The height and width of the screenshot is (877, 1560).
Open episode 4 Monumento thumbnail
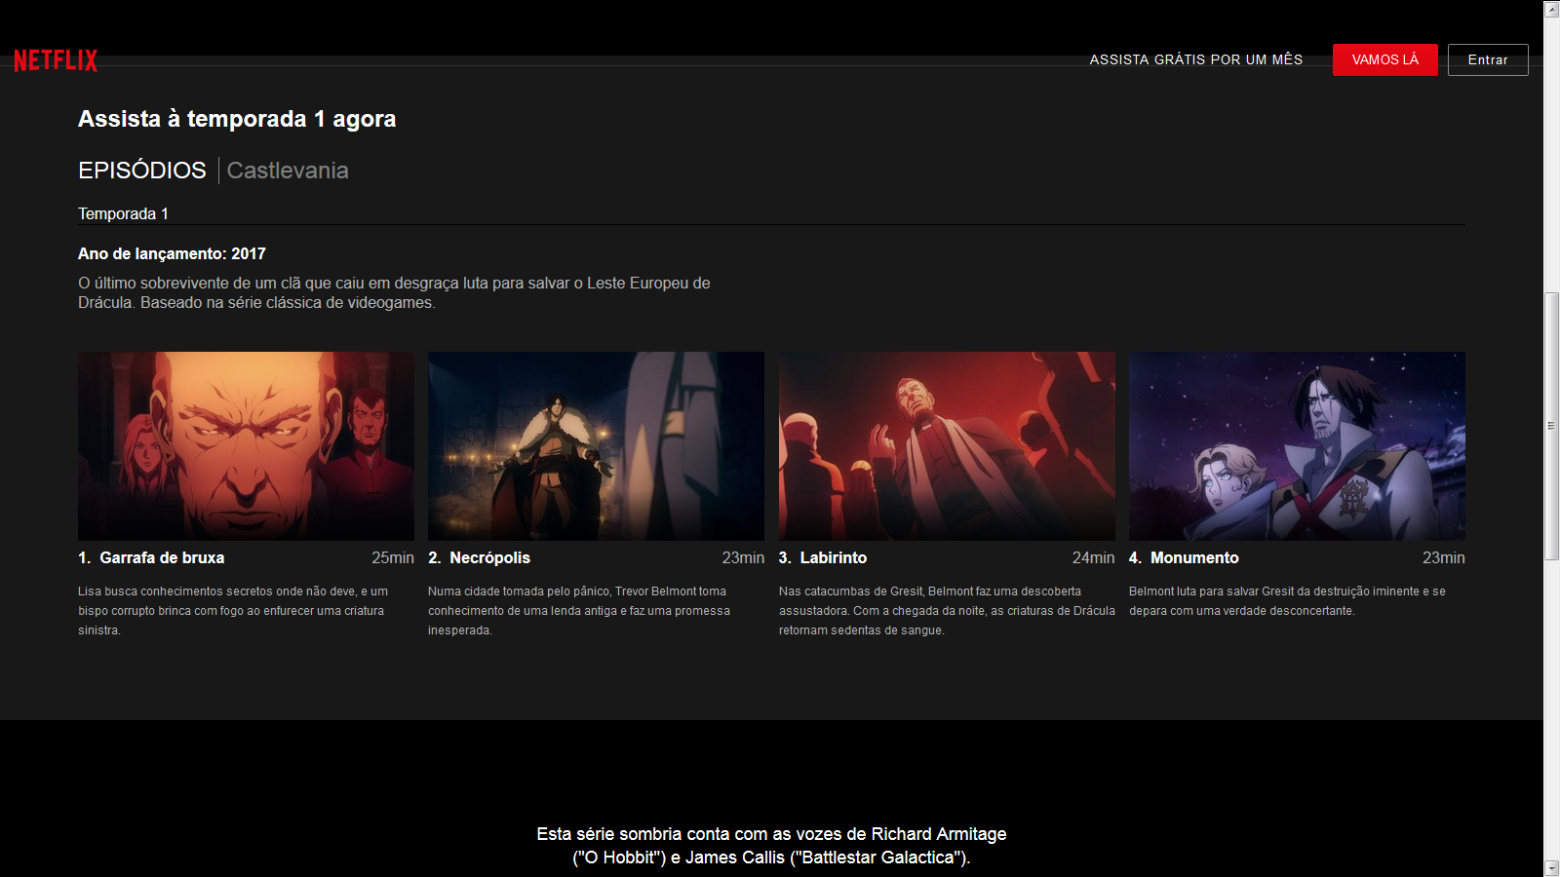(x=1297, y=446)
